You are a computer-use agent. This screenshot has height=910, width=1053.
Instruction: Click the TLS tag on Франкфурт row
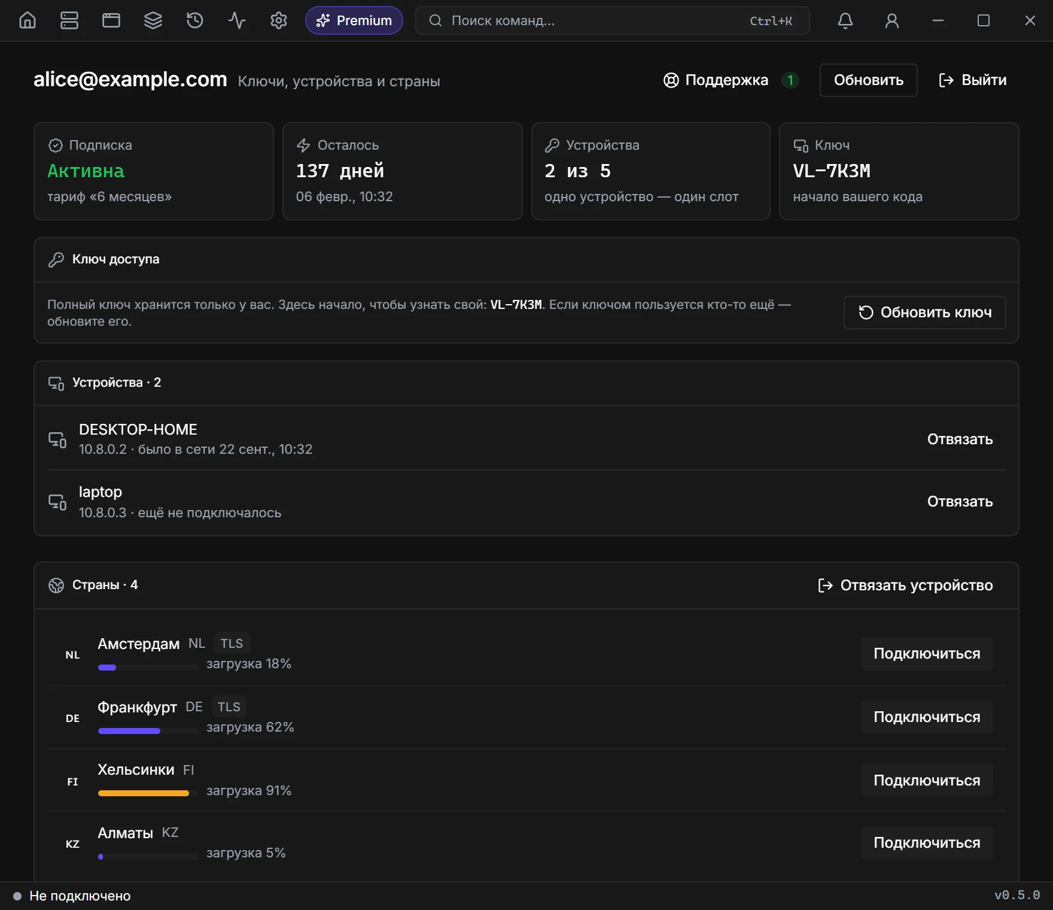pos(229,707)
